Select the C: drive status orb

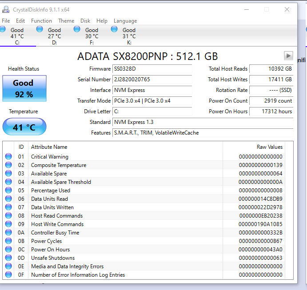(3, 29)
